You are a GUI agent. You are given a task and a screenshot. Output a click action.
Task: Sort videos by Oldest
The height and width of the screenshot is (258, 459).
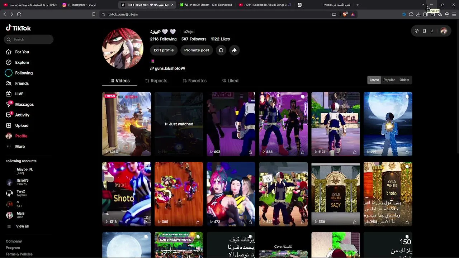[404, 80]
